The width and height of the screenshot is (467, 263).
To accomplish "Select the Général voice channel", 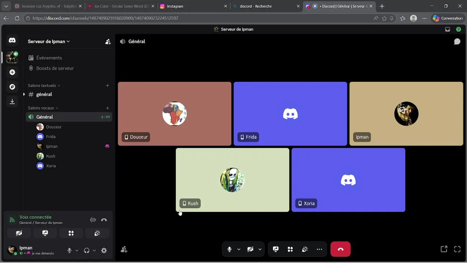I will tap(68, 117).
